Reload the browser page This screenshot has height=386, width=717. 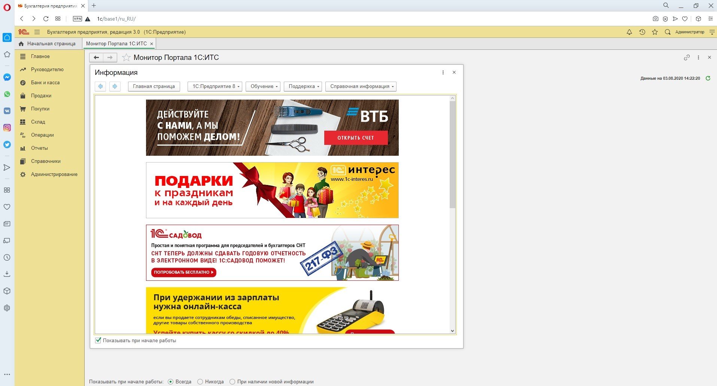pyautogui.click(x=46, y=19)
